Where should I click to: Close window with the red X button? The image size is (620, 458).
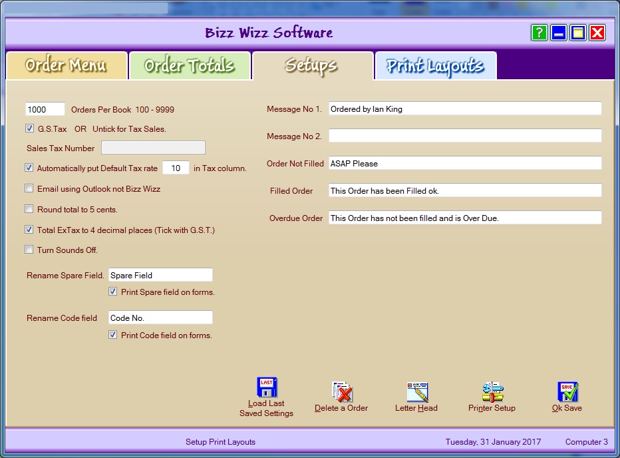pyautogui.click(x=597, y=33)
